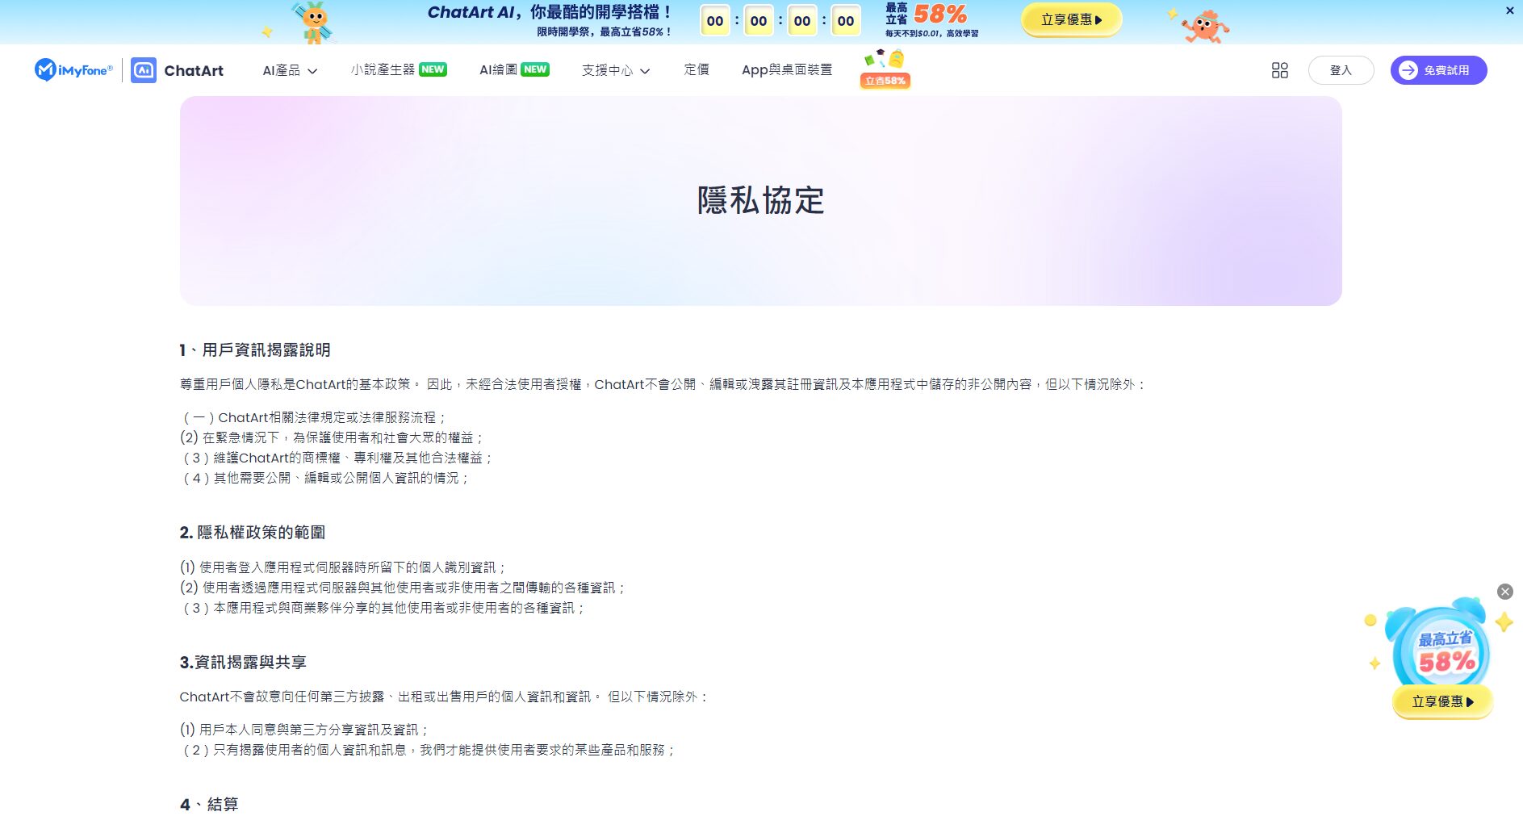Click line (一) ChatArt相關法律規定或法律服務流程
Image resolution: width=1523 pixels, height=816 pixels.
pyautogui.click(x=314, y=417)
